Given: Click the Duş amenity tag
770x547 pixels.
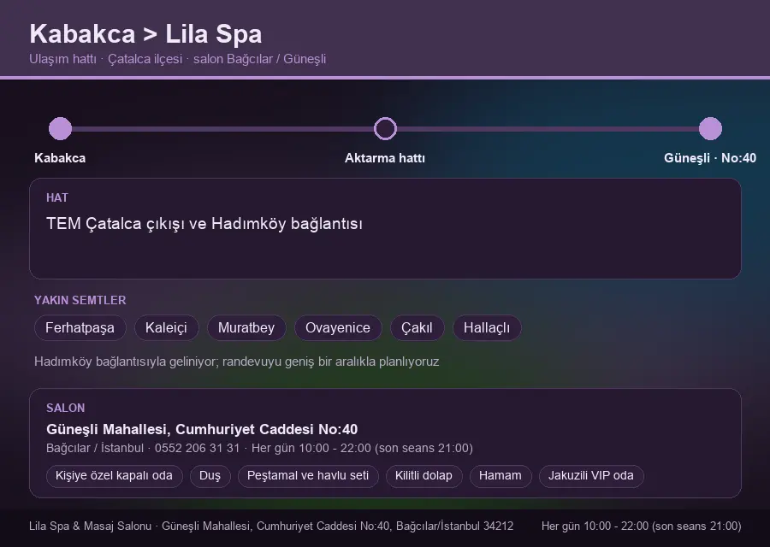Looking at the screenshot, I should [x=210, y=476].
